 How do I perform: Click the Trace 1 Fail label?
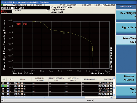click(21, 24)
